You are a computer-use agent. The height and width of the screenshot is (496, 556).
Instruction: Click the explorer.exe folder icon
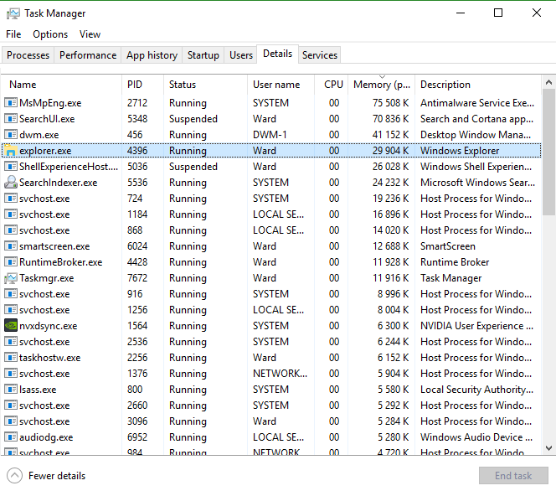(11, 151)
